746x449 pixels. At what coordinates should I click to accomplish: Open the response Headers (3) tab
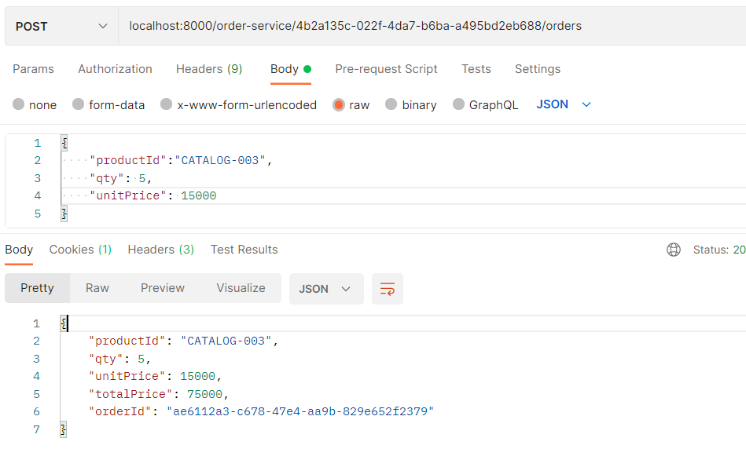coord(161,250)
